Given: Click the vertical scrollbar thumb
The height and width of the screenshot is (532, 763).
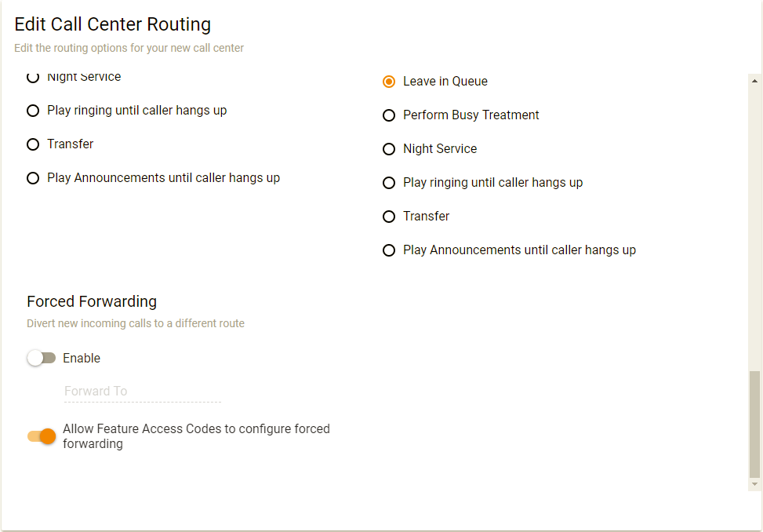Looking at the screenshot, I should point(754,424).
